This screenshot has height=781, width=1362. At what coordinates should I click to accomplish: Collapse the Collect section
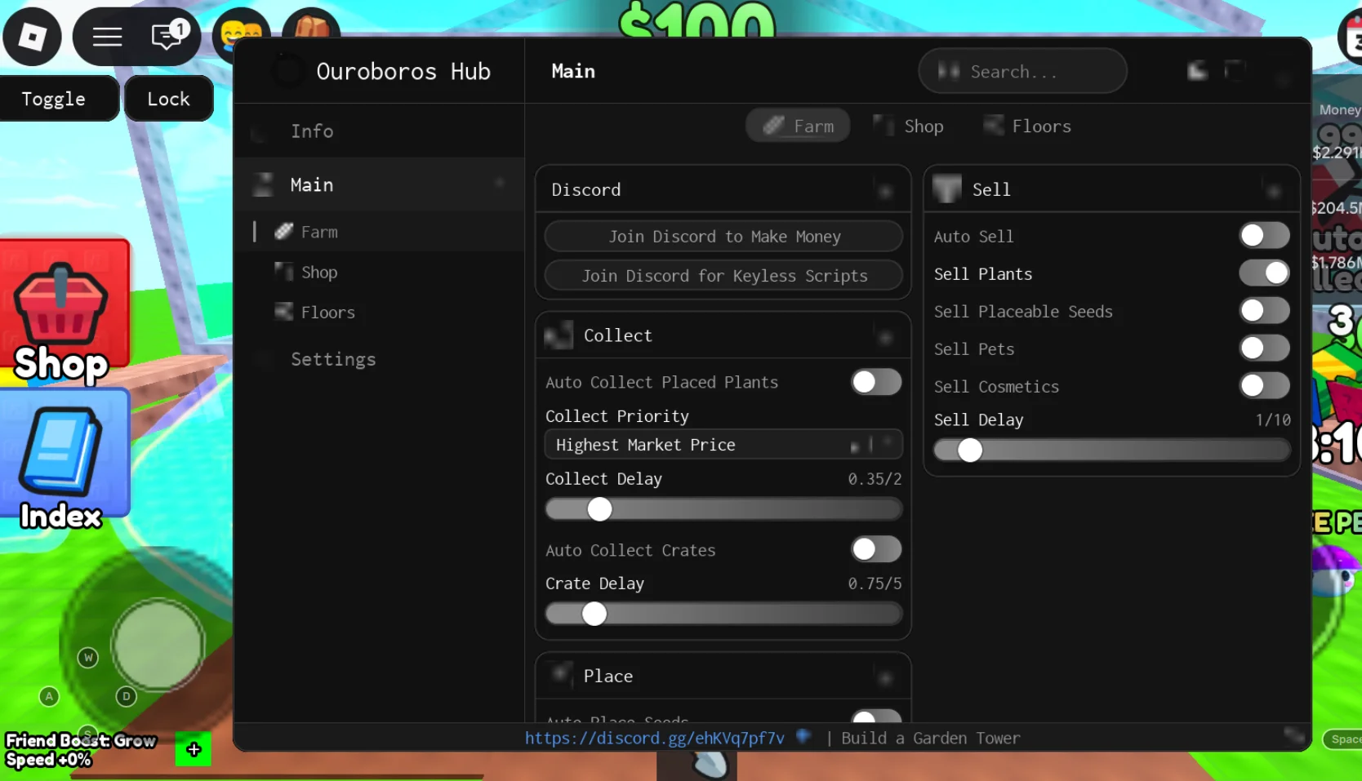pyautogui.click(x=885, y=336)
